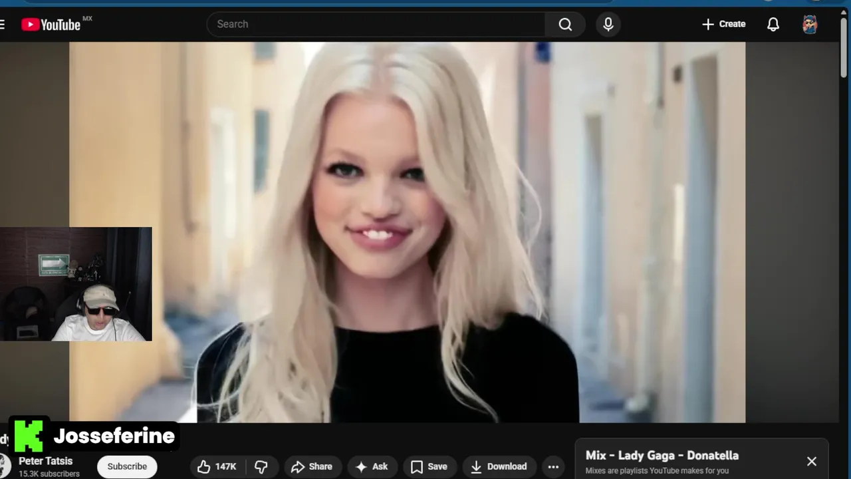This screenshot has width=851, height=479.
Task: Open the more actions ellipsis menu
Action: (x=553, y=466)
